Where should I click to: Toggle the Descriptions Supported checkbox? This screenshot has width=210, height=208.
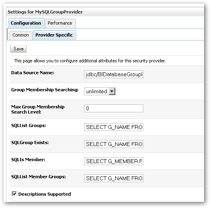pos(14,194)
